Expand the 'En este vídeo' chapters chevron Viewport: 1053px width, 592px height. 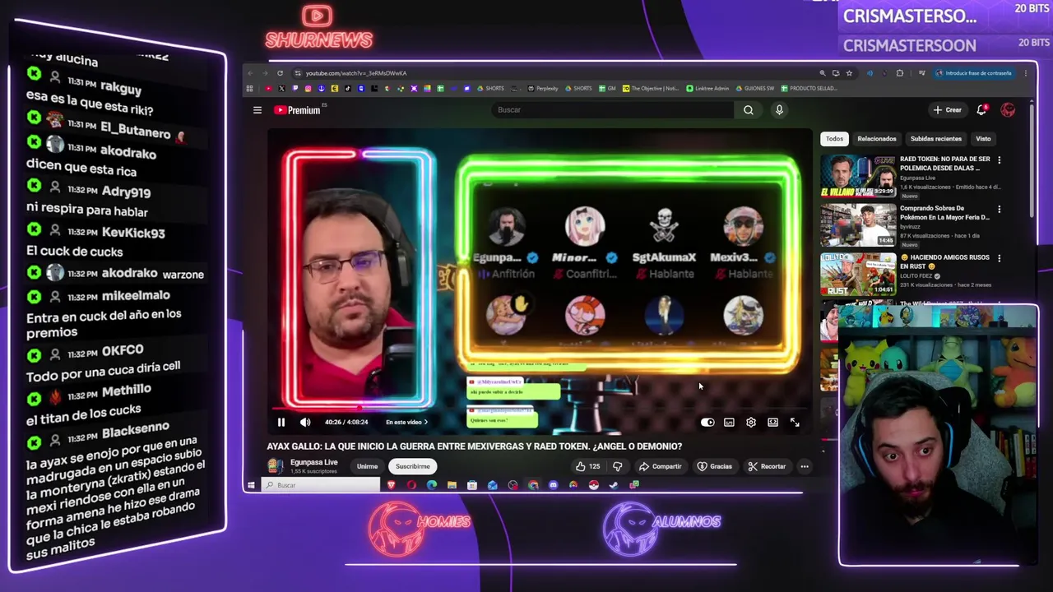425,422
